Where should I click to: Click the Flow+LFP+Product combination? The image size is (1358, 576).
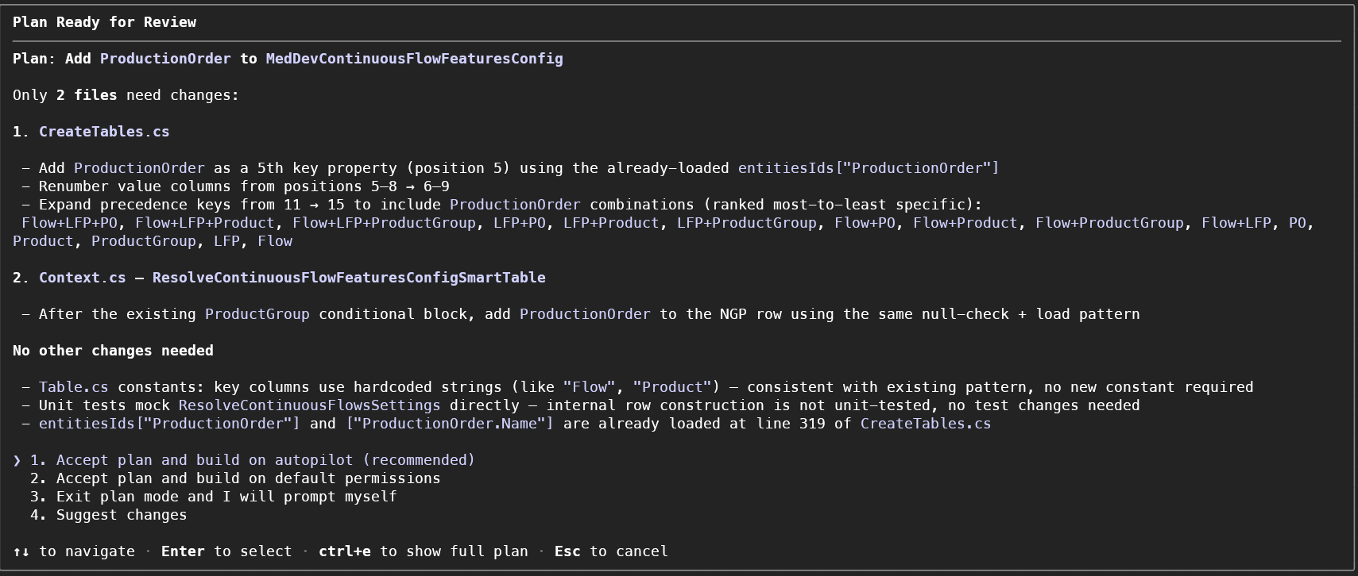[205, 223]
